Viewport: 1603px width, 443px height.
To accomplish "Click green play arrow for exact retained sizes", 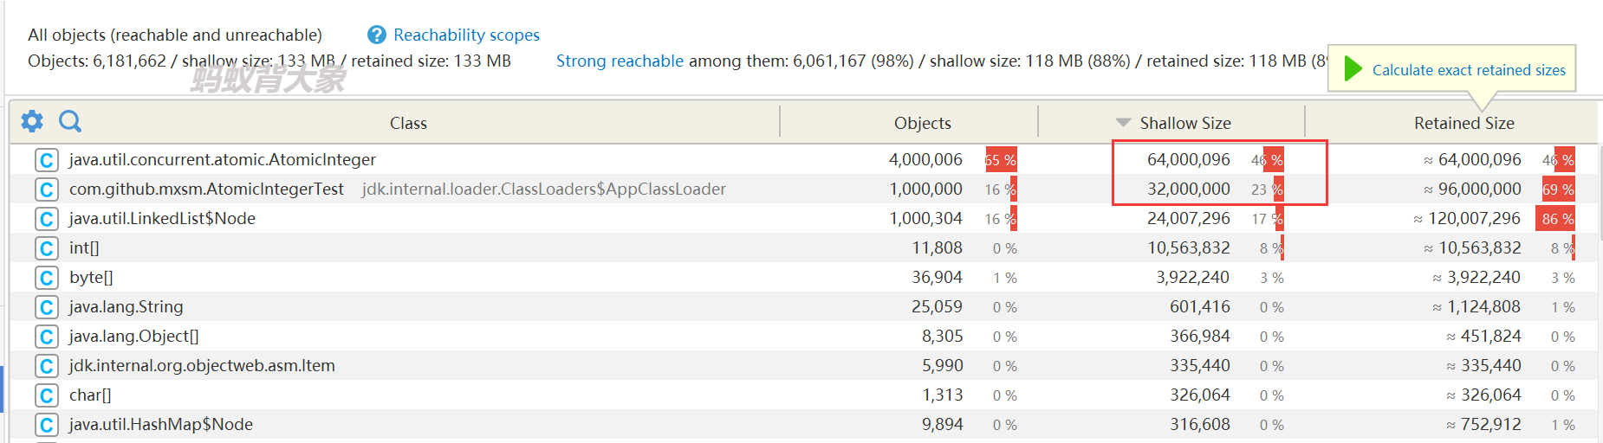I will [x=1353, y=68].
